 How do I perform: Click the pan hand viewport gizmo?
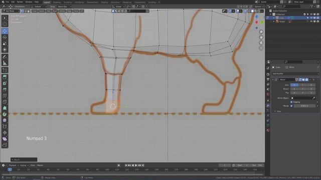[261, 37]
